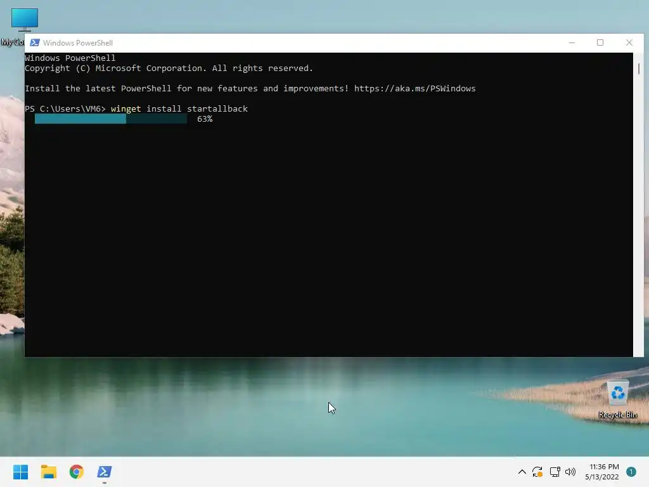Click the https://aka.ms/PSWindows URL text
This screenshot has width=649, height=487.
(414, 89)
